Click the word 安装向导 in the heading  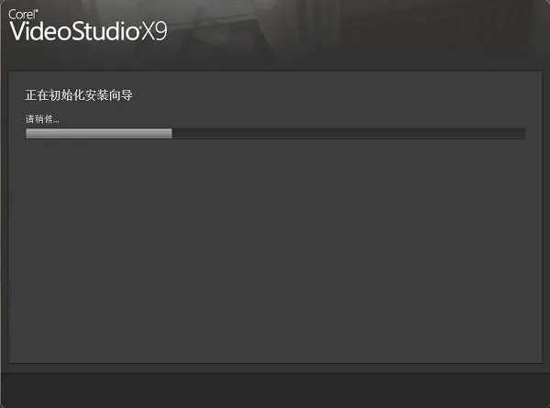(109, 95)
